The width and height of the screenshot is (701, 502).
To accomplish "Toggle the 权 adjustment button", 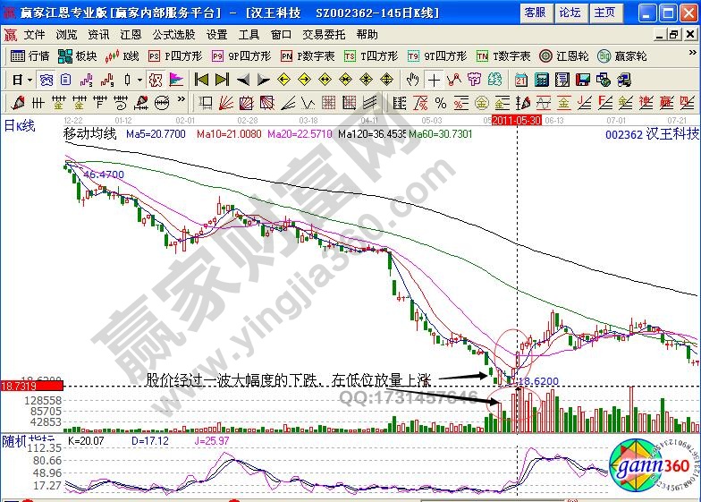I will 156,80.
